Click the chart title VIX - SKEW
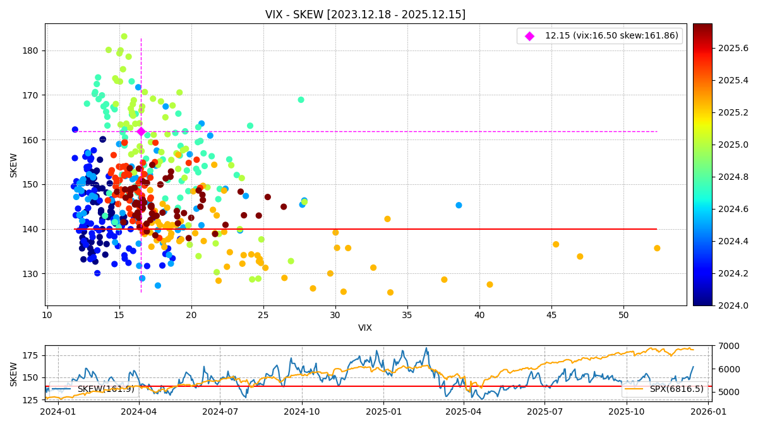Screen dimensions: 758x426 point(365,15)
